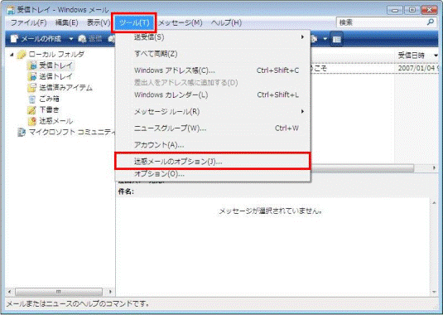The image size is (443, 315).
Task: Choose すべて同期(Z) from Tools menu
Action: 213,54
